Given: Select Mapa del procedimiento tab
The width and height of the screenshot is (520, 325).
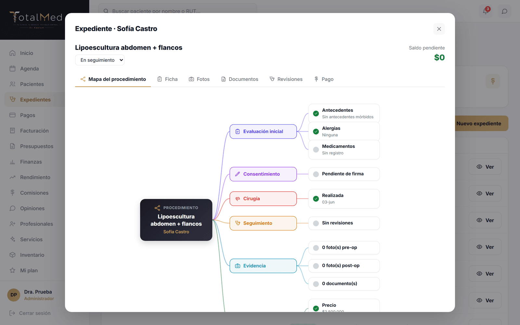Looking at the screenshot, I should (x=113, y=79).
